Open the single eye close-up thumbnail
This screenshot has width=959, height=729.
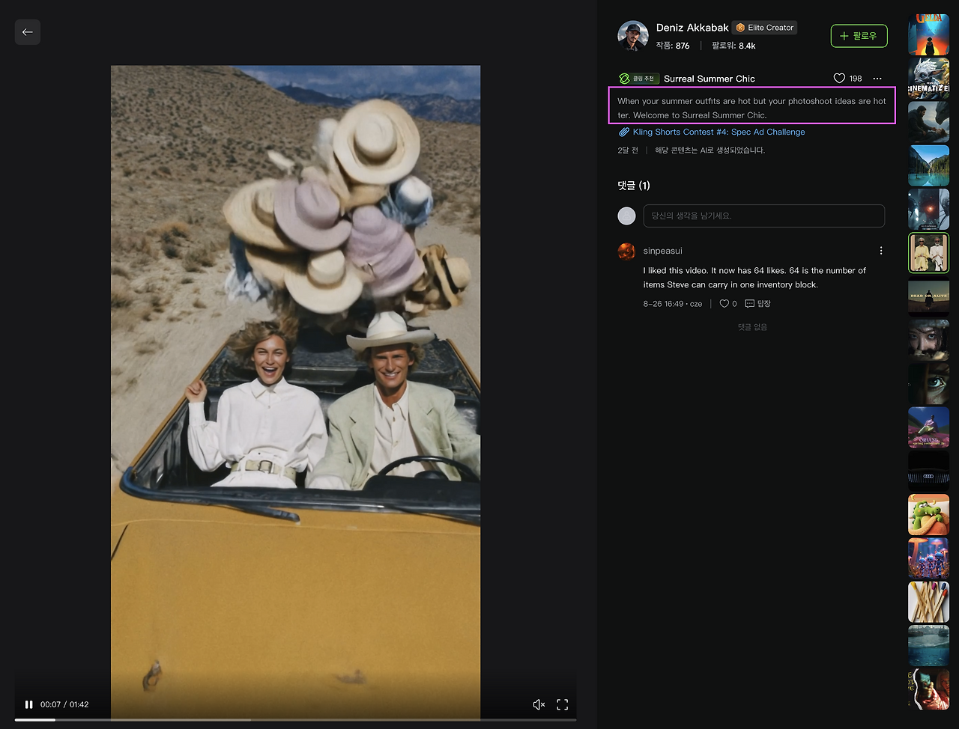click(929, 384)
